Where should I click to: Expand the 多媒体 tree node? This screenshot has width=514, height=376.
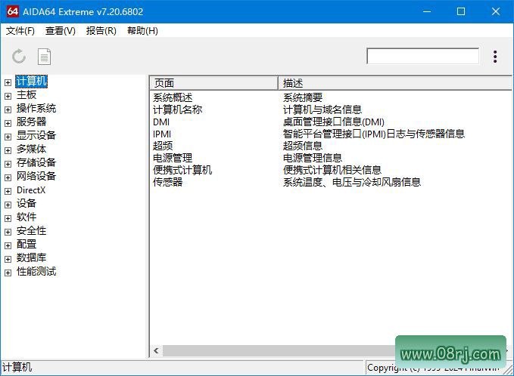8,150
